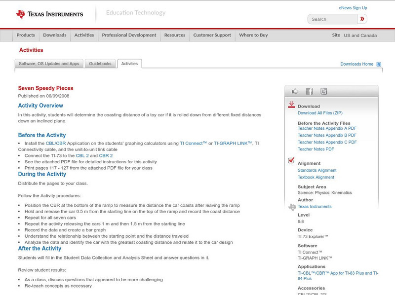Share via the Facebook icon

tap(309, 91)
